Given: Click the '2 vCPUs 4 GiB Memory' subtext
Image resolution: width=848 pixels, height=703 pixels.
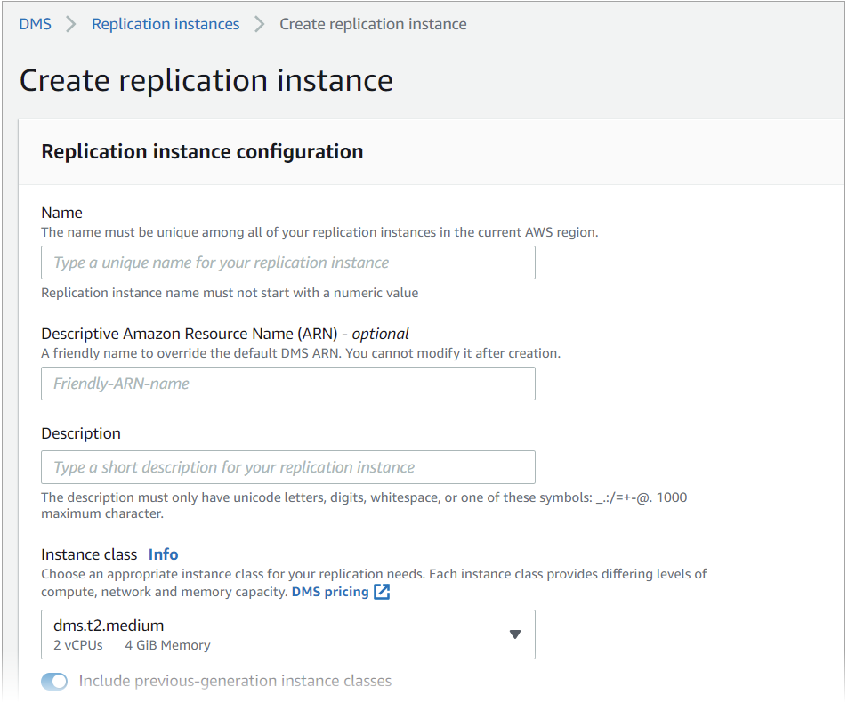Looking at the screenshot, I should coord(132,645).
